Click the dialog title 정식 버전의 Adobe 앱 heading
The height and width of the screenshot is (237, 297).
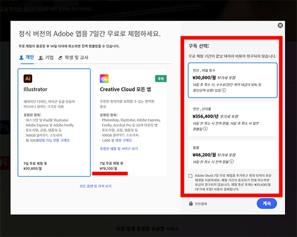click(90, 34)
